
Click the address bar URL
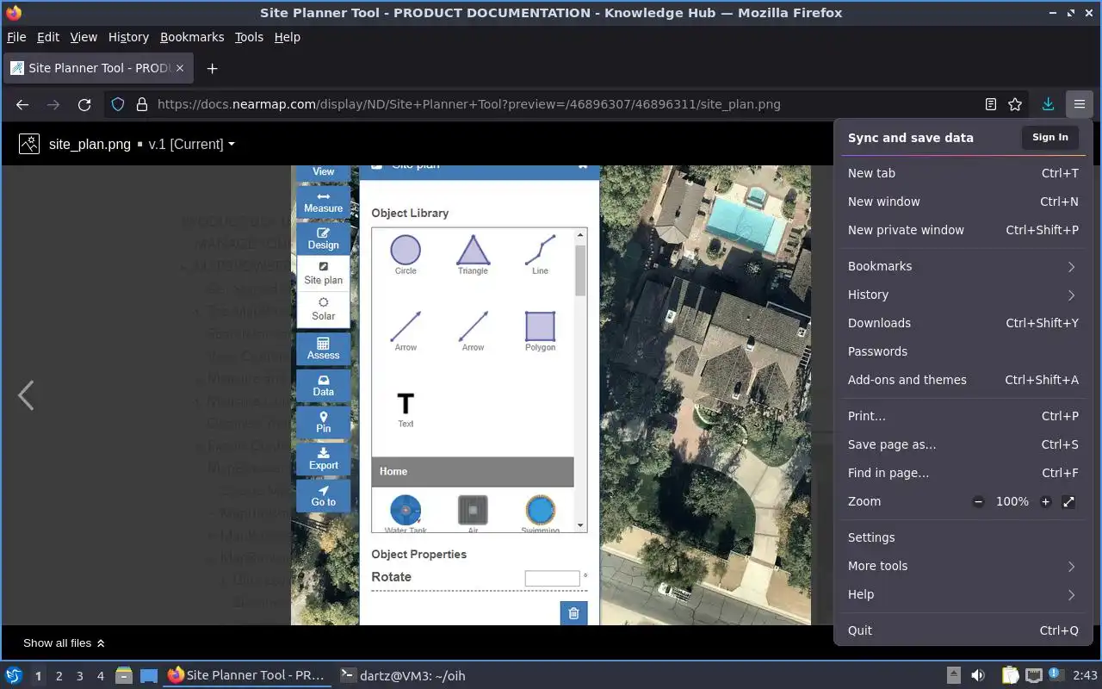pos(469,104)
